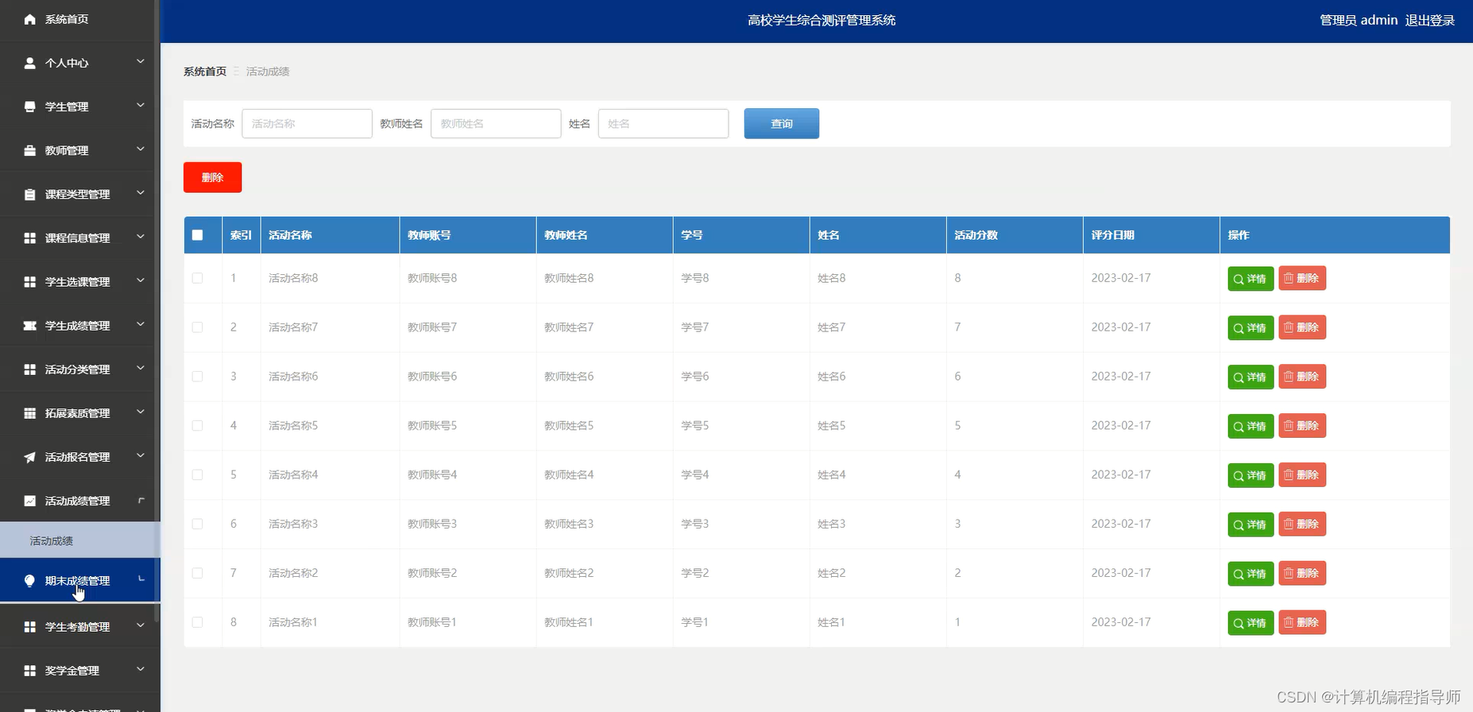Check the row with 活动名称6

(x=198, y=377)
